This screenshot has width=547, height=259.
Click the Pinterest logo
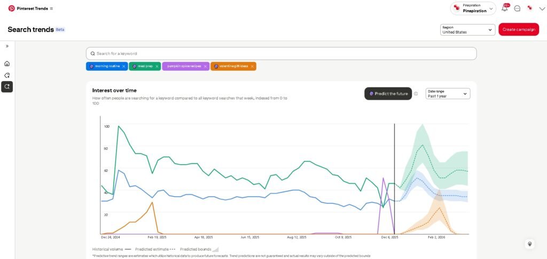12,9
